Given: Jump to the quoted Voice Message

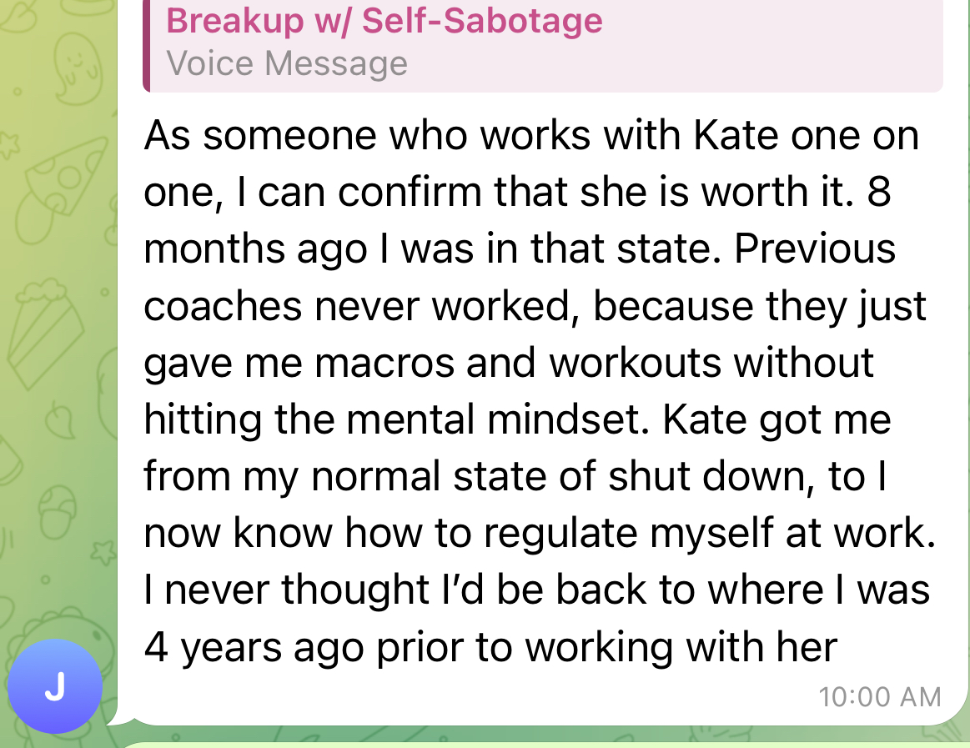Looking at the screenshot, I should [x=287, y=63].
